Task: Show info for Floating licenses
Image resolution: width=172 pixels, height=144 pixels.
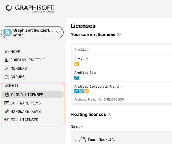Action: point(109,115)
